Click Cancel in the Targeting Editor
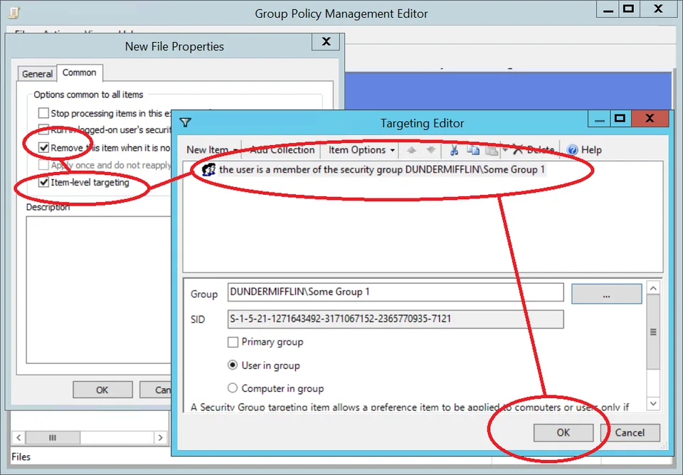The width and height of the screenshot is (683, 475). pyautogui.click(x=630, y=432)
